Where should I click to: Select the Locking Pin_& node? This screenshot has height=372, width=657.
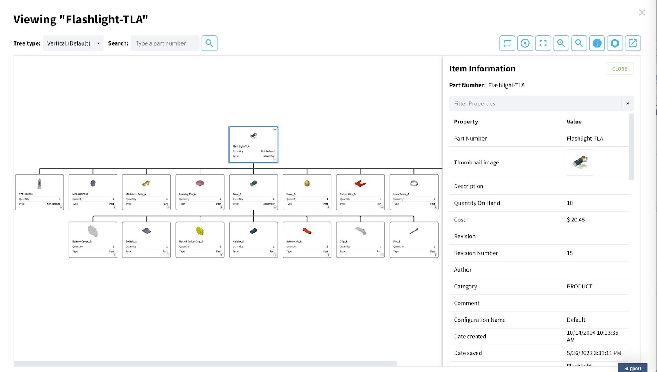200,192
